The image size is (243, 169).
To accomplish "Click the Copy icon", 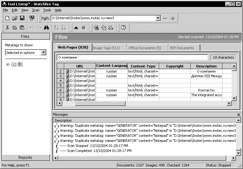I will pyautogui.click(x=15, y=28).
